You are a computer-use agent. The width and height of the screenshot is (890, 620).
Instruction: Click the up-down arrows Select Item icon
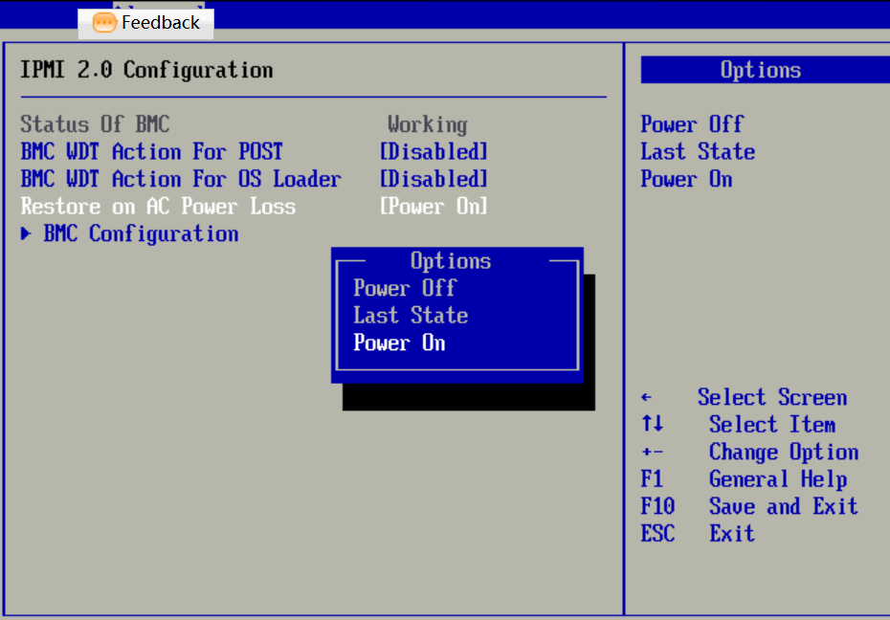point(652,425)
